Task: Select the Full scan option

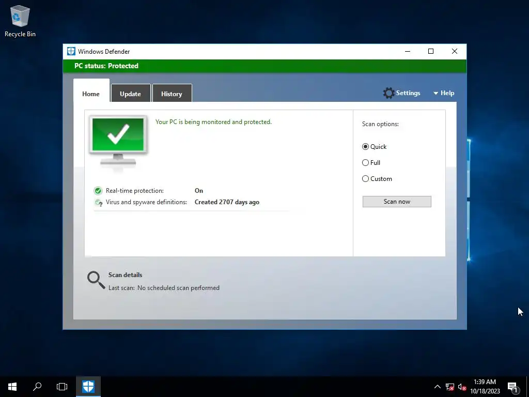Action: (x=371, y=163)
